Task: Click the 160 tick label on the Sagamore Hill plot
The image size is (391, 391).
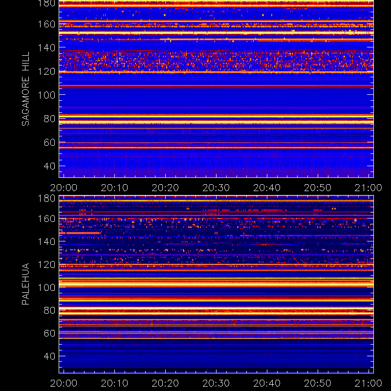Action: click(x=46, y=24)
